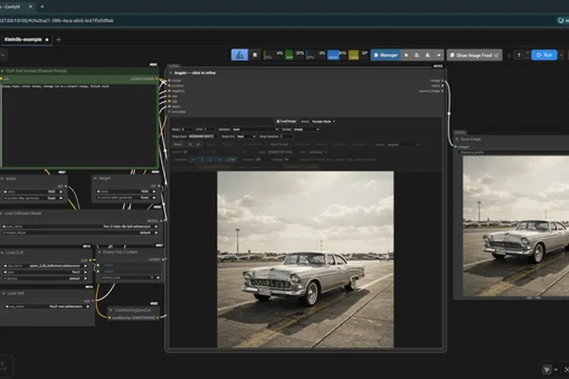Toggle the Show Image Feed button
Viewport: 569px width, 379px height.
click(474, 55)
